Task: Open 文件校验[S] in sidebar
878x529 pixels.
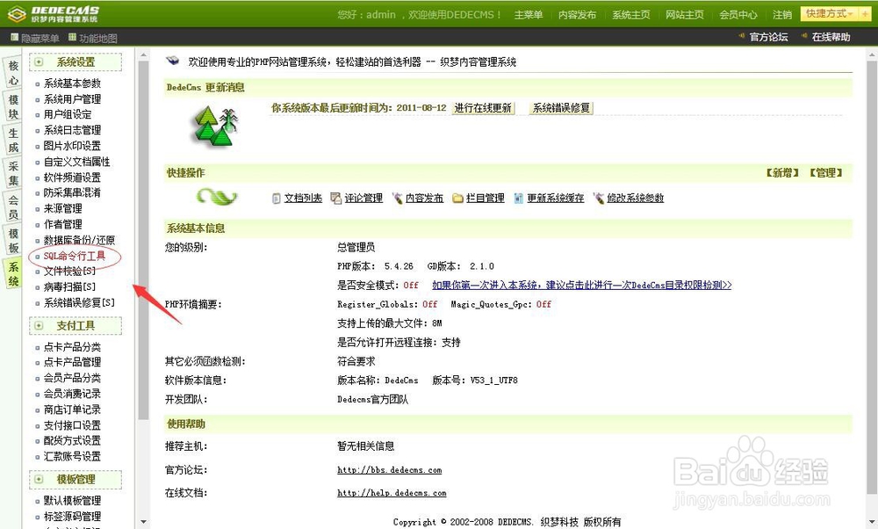Action: click(69, 272)
